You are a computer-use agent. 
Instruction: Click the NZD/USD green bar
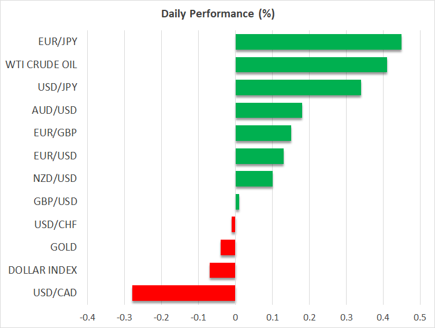(x=254, y=179)
